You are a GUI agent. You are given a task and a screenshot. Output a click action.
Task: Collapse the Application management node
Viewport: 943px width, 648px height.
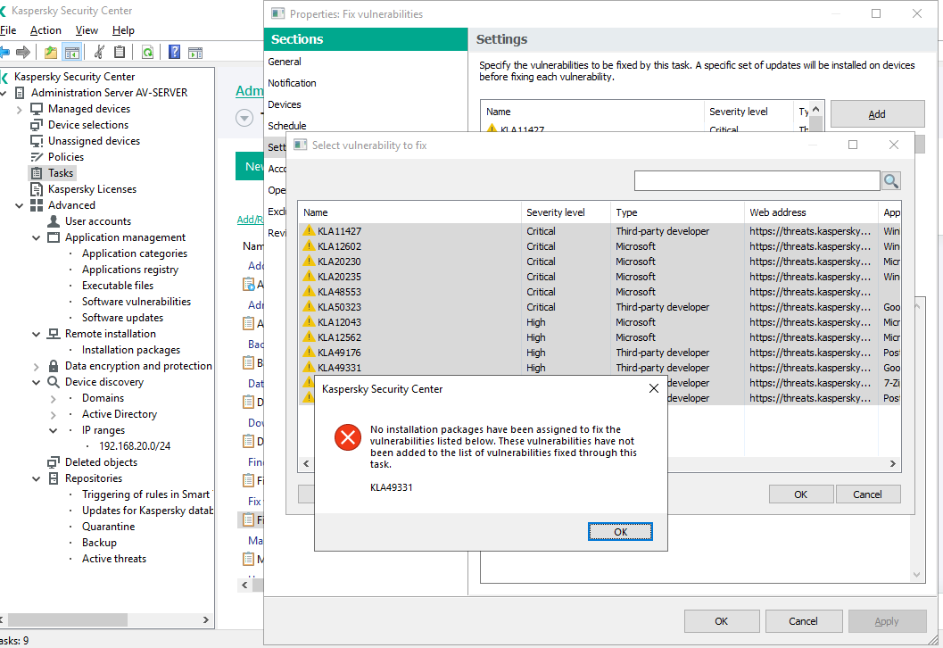point(37,237)
